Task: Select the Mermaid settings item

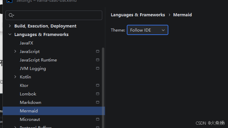Action: tap(54, 111)
